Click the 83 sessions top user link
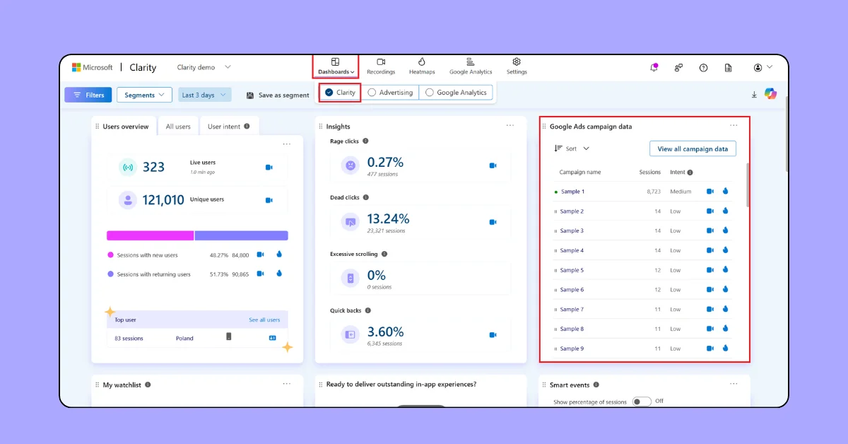Screen dimensions: 848x444 coord(129,338)
